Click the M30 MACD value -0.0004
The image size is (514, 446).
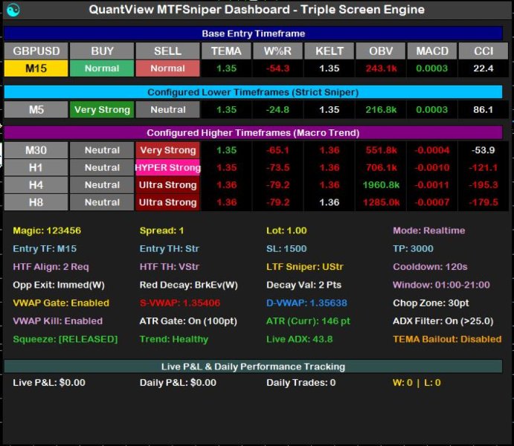[432, 150]
